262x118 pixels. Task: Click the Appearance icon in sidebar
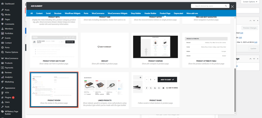2,88
